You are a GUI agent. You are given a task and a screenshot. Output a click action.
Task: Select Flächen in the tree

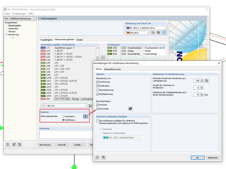(12, 32)
